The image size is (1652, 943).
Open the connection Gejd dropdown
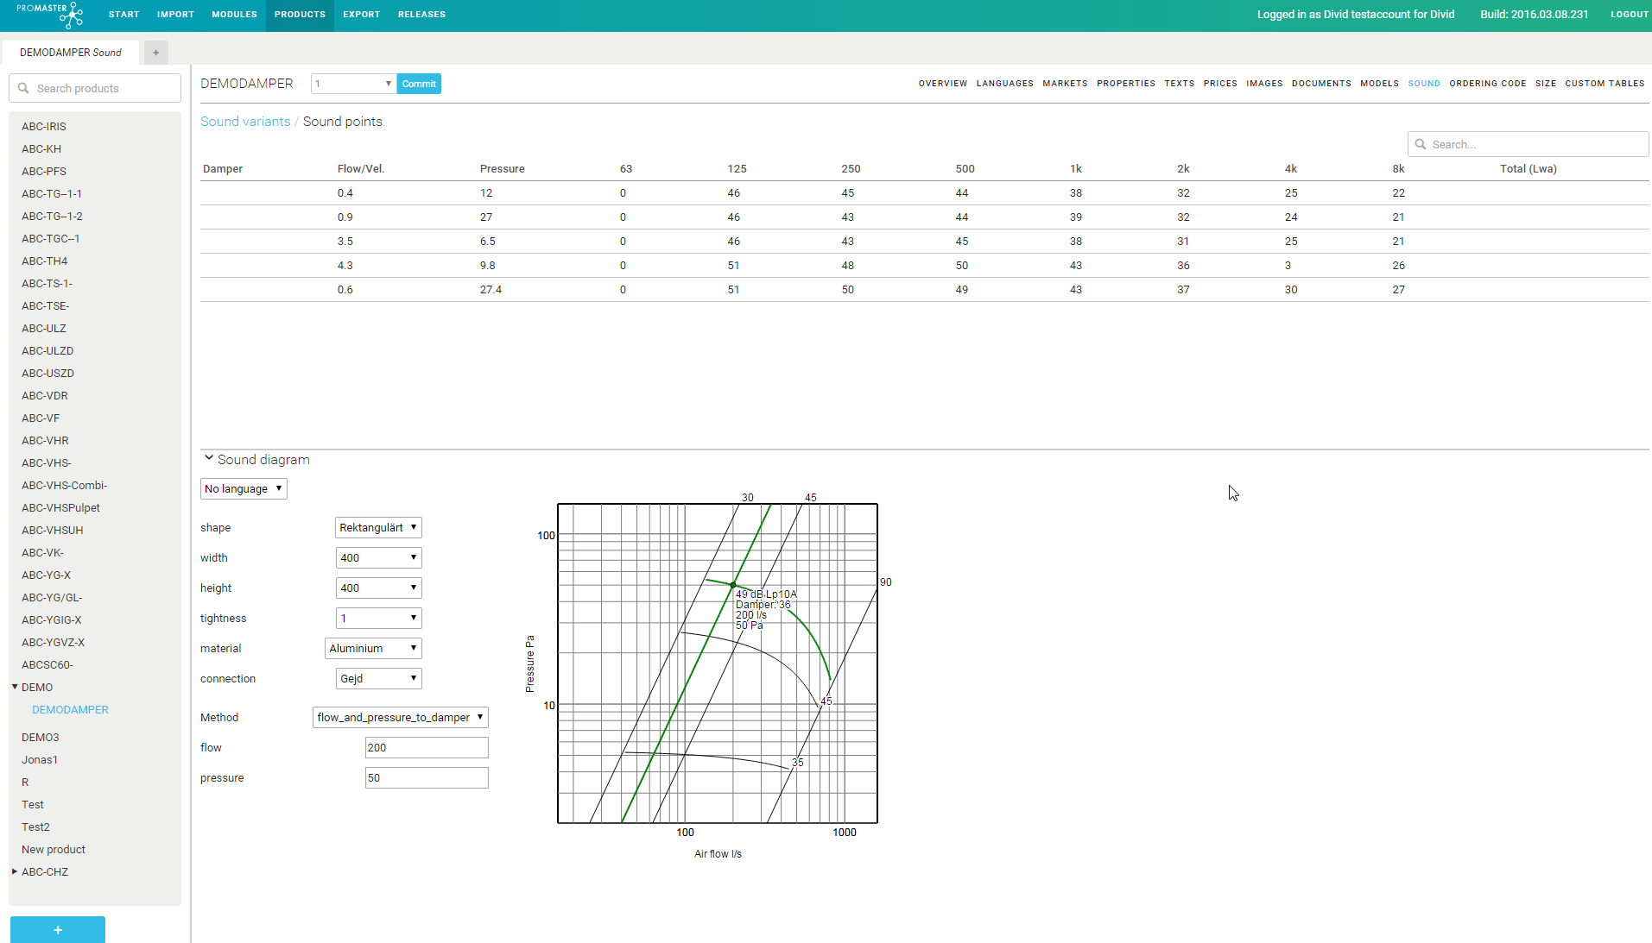378,678
